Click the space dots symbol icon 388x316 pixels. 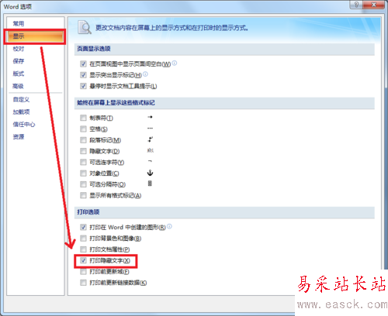(x=150, y=129)
